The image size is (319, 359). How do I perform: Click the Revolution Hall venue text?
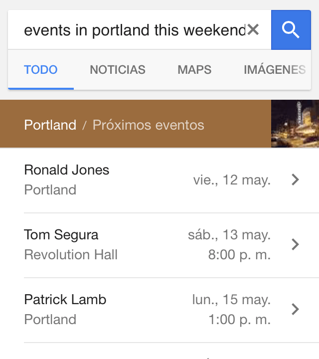(x=71, y=255)
